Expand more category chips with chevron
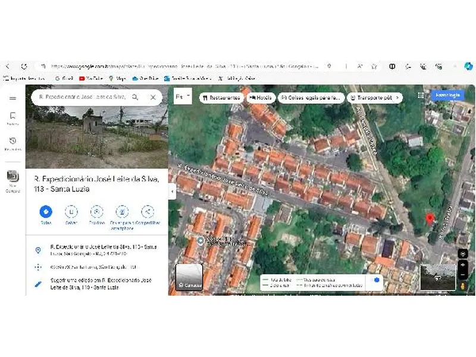This screenshot has width=476, height=357. (398, 97)
